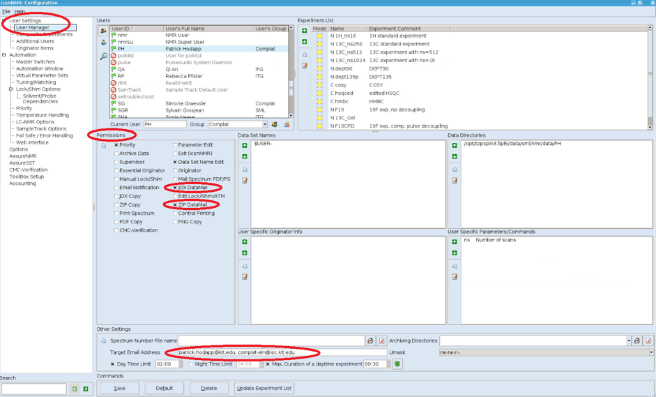Click the green shield icon after duration field
The height and width of the screenshot is (397, 656).
coord(397,364)
